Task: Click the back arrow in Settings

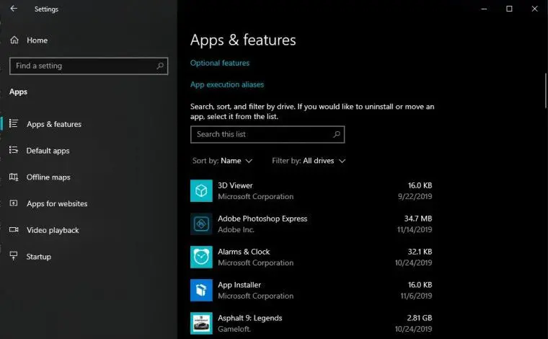Action: coord(14,9)
